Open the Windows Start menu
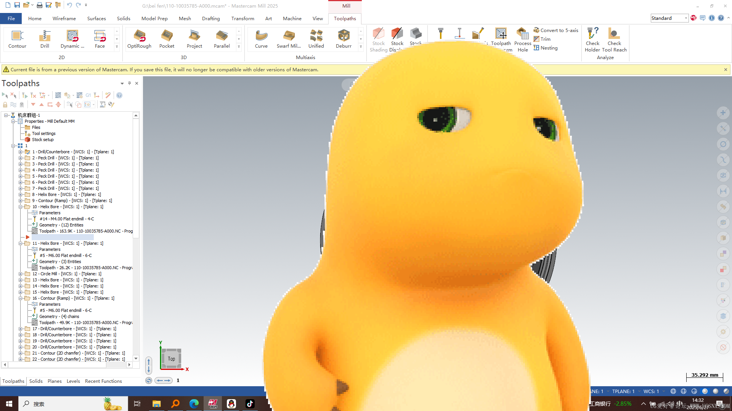 coord(9,404)
